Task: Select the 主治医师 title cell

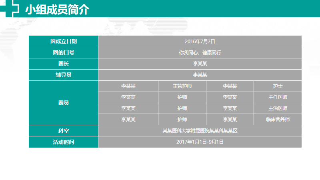Action: pyautogui.click(x=278, y=108)
